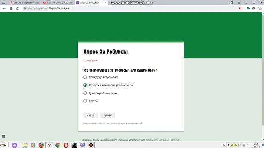The image size is (264, 148).
Task: Go back with the browser back arrow
Action: [4, 9]
